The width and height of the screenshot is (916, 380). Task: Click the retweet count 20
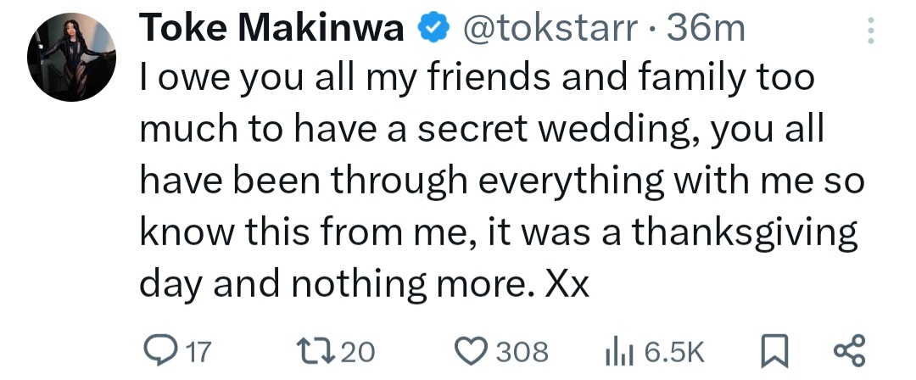pyautogui.click(x=358, y=351)
